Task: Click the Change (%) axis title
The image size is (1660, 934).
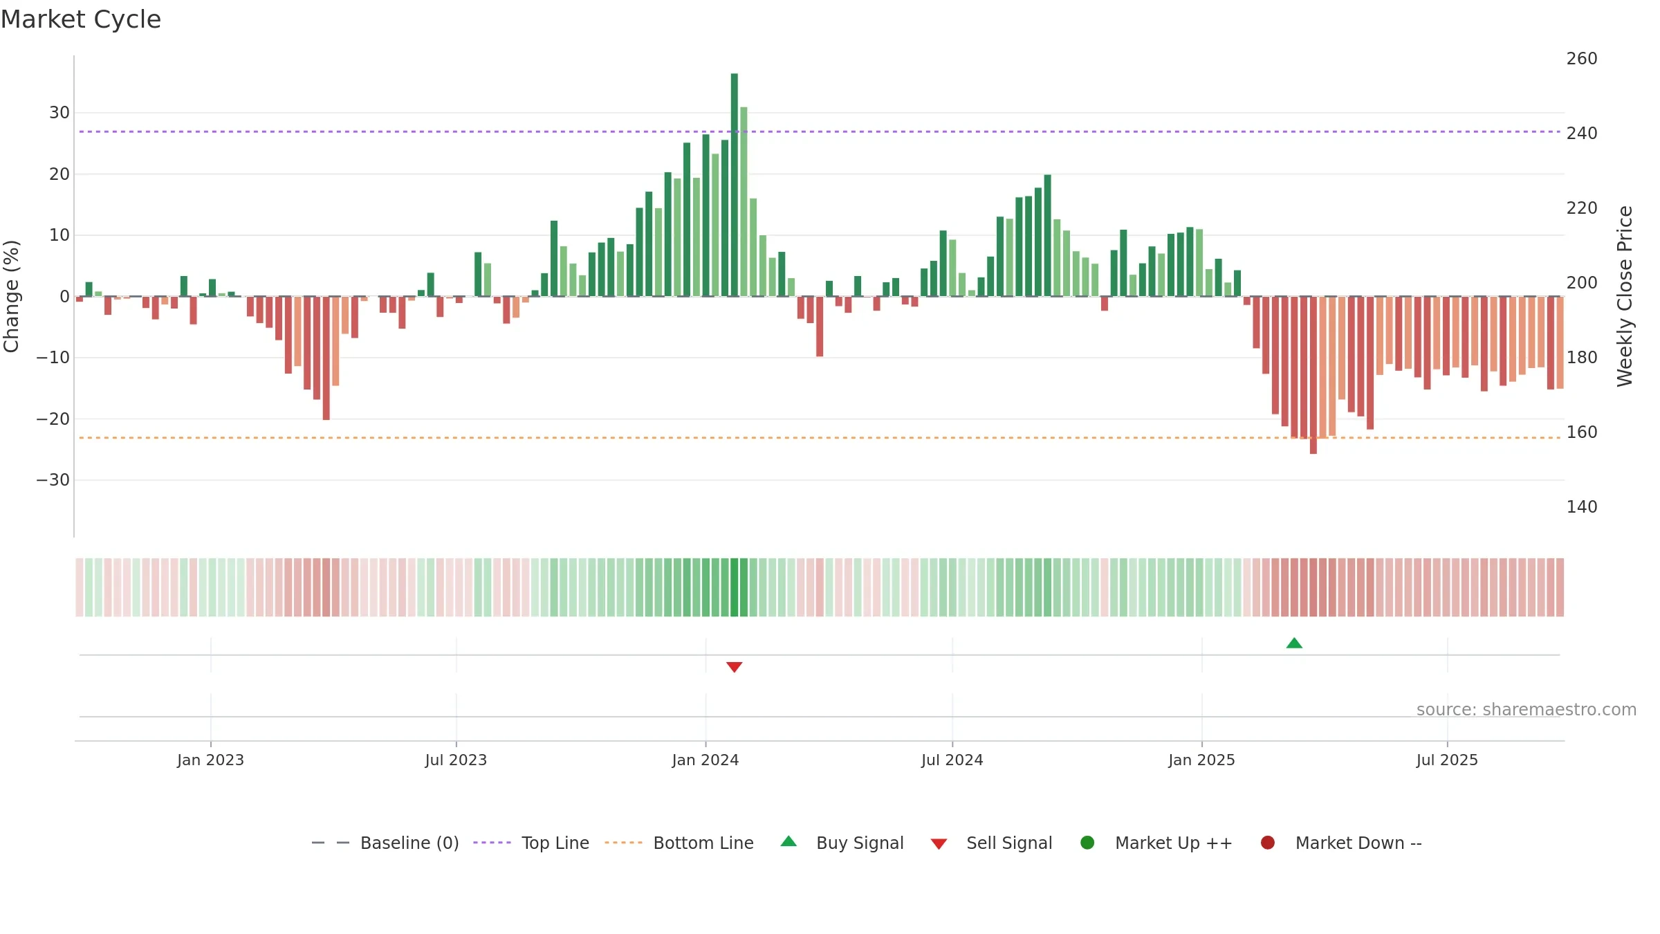Action: [x=11, y=296]
